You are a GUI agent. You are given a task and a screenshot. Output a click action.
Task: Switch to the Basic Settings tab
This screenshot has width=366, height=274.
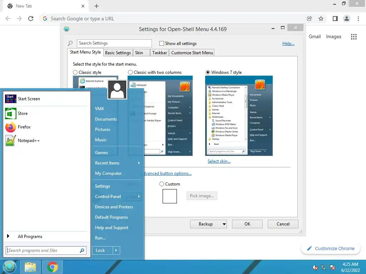click(118, 53)
